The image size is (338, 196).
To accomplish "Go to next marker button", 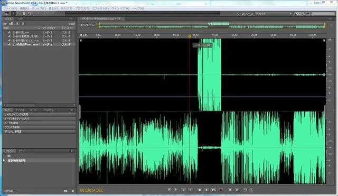I will 237,190.
